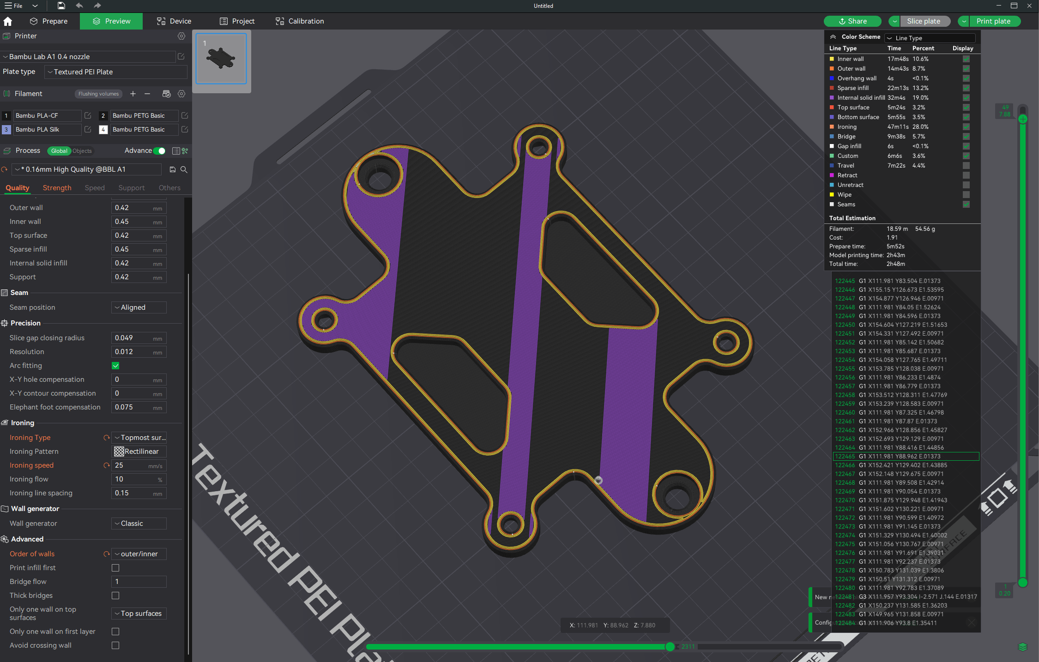This screenshot has width=1039, height=662.
Task: Open printer settings gear icon
Action: pos(181,36)
